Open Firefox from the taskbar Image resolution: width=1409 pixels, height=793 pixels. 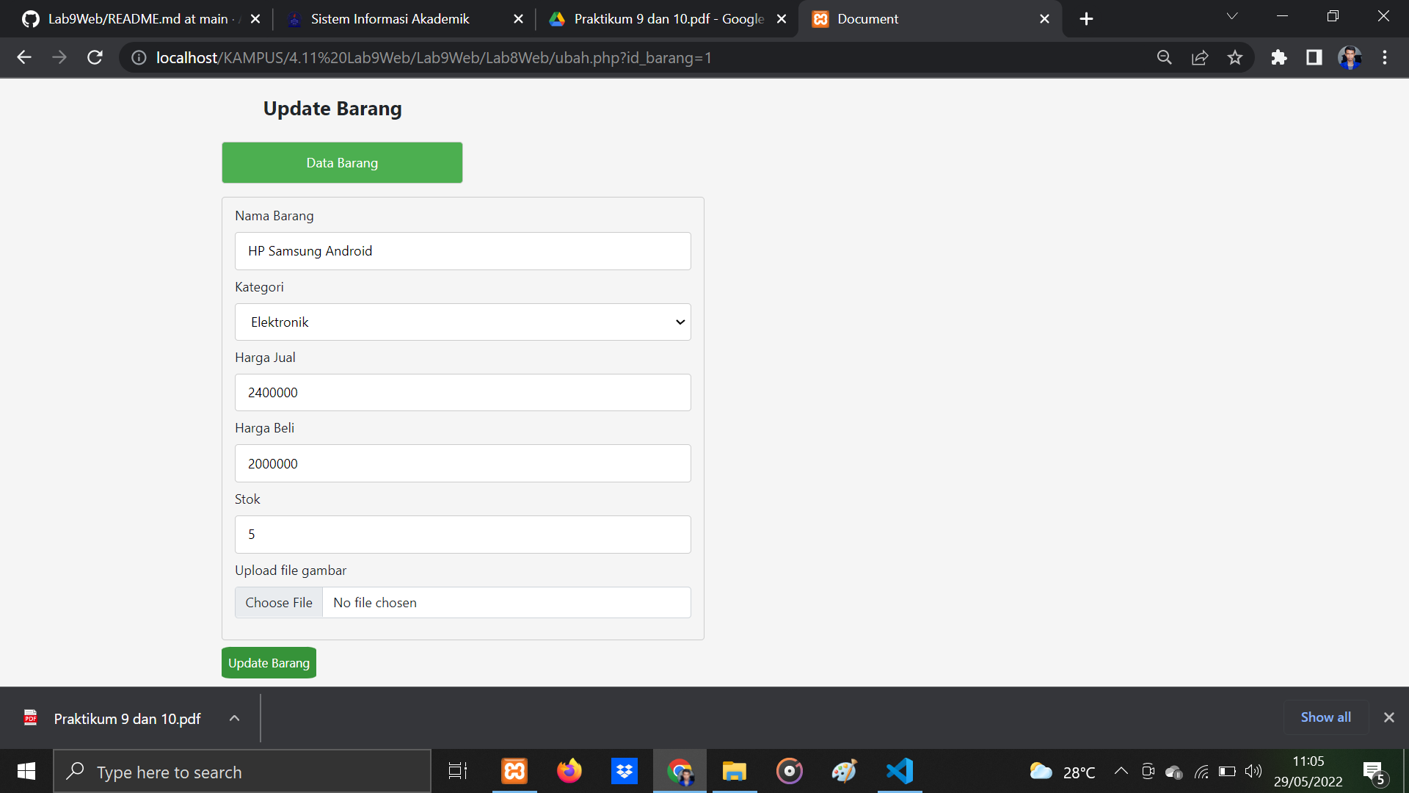569,771
